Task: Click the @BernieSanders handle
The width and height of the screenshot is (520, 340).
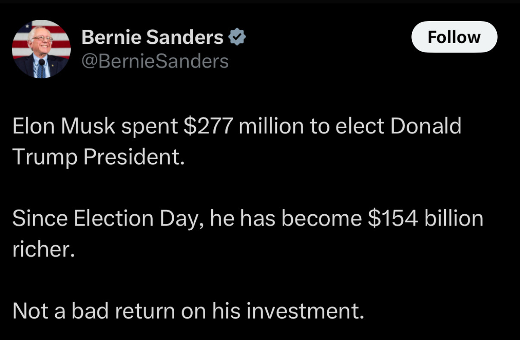Action: point(155,62)
